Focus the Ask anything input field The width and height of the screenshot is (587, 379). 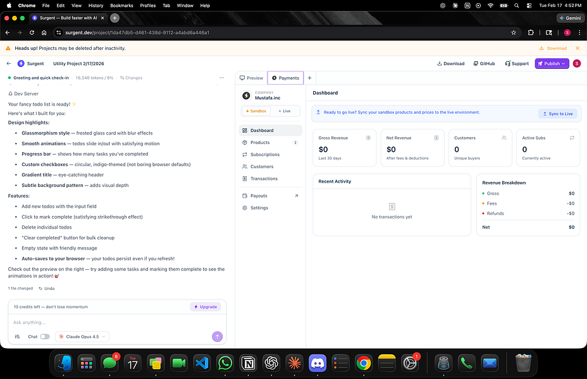coord(117,322)
